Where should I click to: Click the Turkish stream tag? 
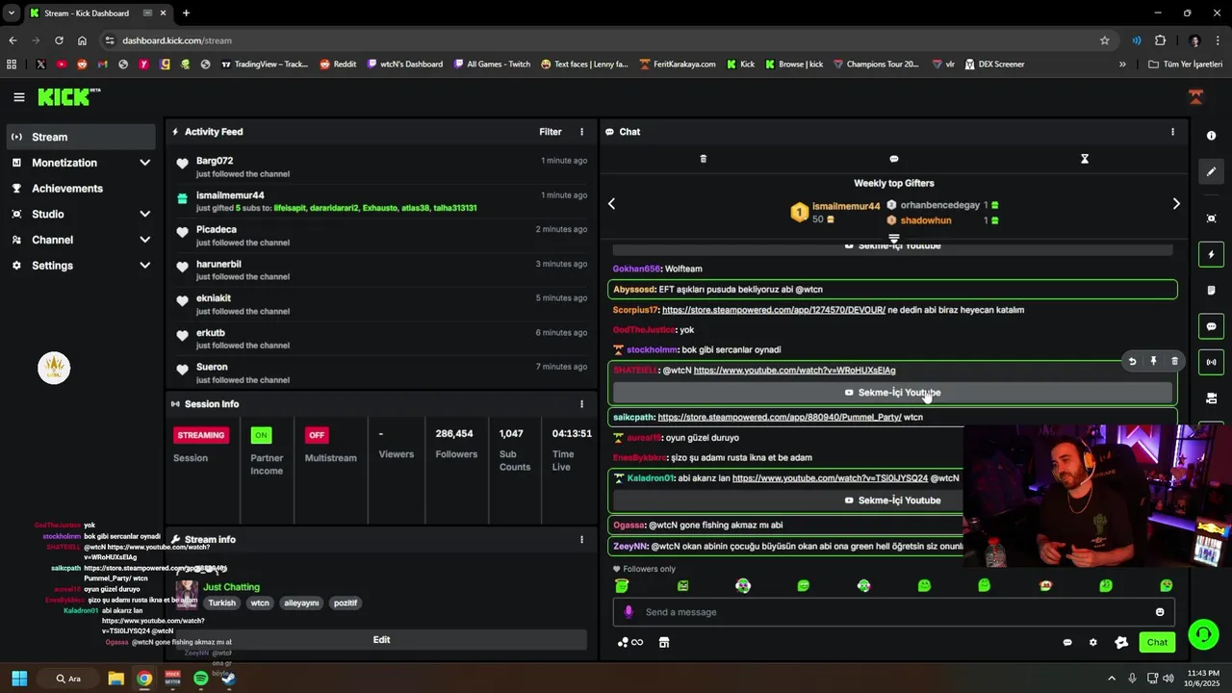221,603
